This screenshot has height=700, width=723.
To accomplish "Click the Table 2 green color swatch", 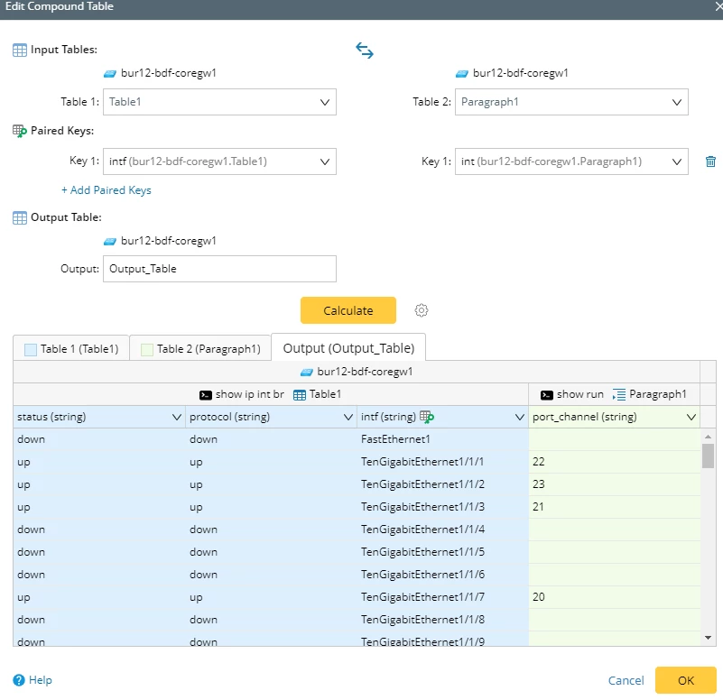I will click(x=147, y=350).
